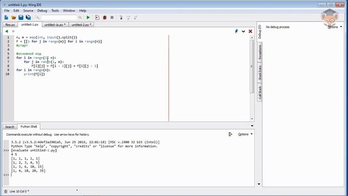Viewport: 348px width, 196px height.
Task: Click 'No debug process' label
Action: click(x=278, y=27)
